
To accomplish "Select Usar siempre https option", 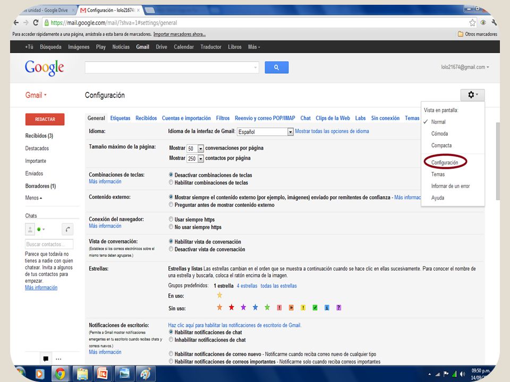I will [171, 219].
